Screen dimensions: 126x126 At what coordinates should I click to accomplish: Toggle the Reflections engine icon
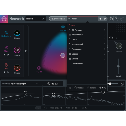6,32
